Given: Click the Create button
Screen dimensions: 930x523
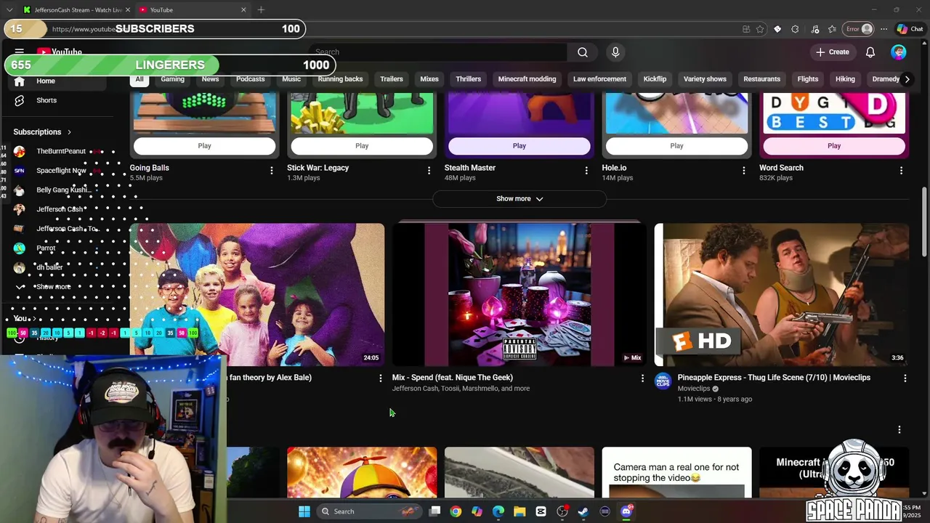Looking at the screenshot, I should click(x=832, y=52).
